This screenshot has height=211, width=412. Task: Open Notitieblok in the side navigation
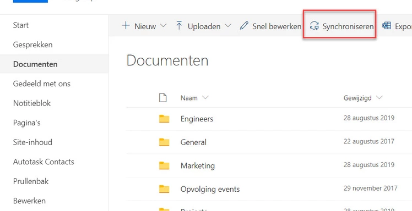pyautogui.click(x=32, y=103)
